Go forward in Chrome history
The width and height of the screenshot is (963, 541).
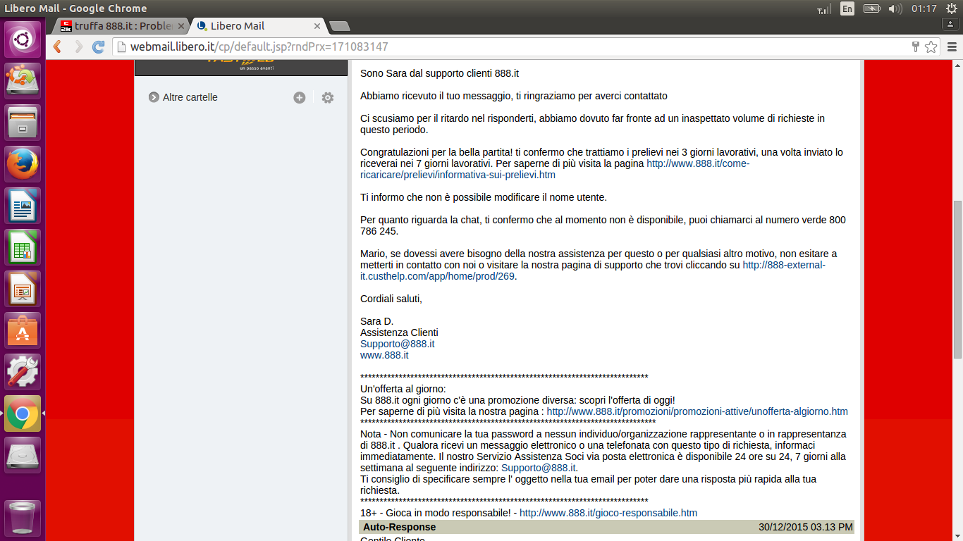click(78, 46)
